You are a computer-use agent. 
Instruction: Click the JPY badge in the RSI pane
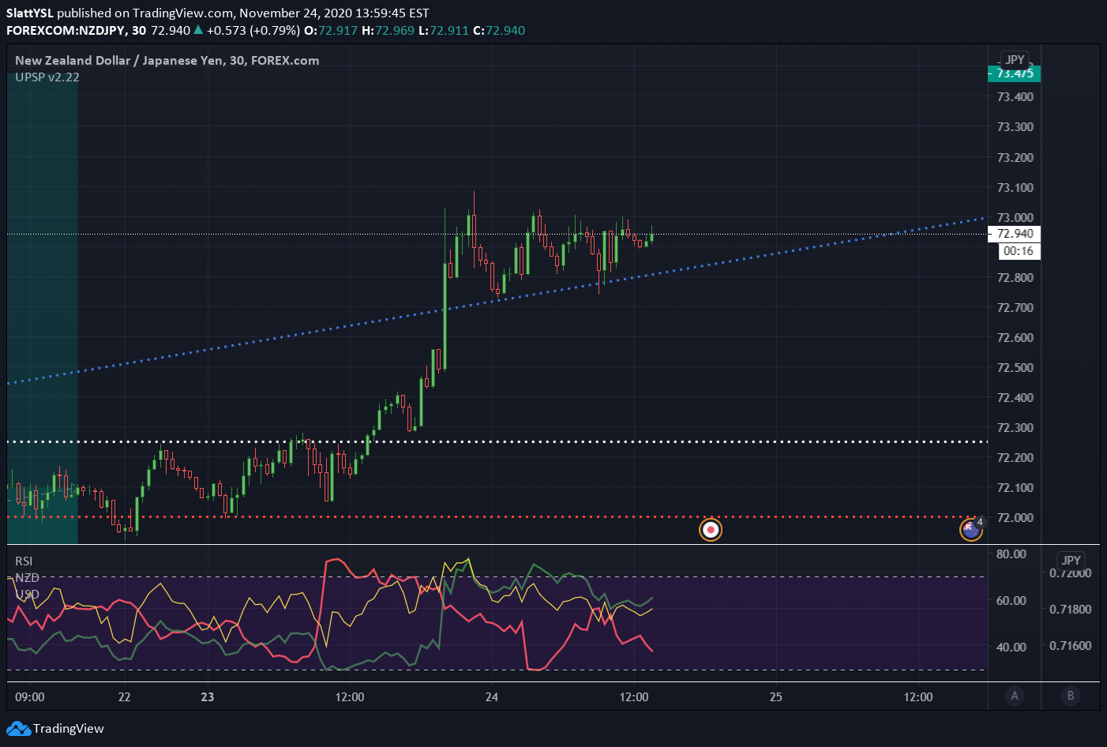click(x=1071, y=560)
